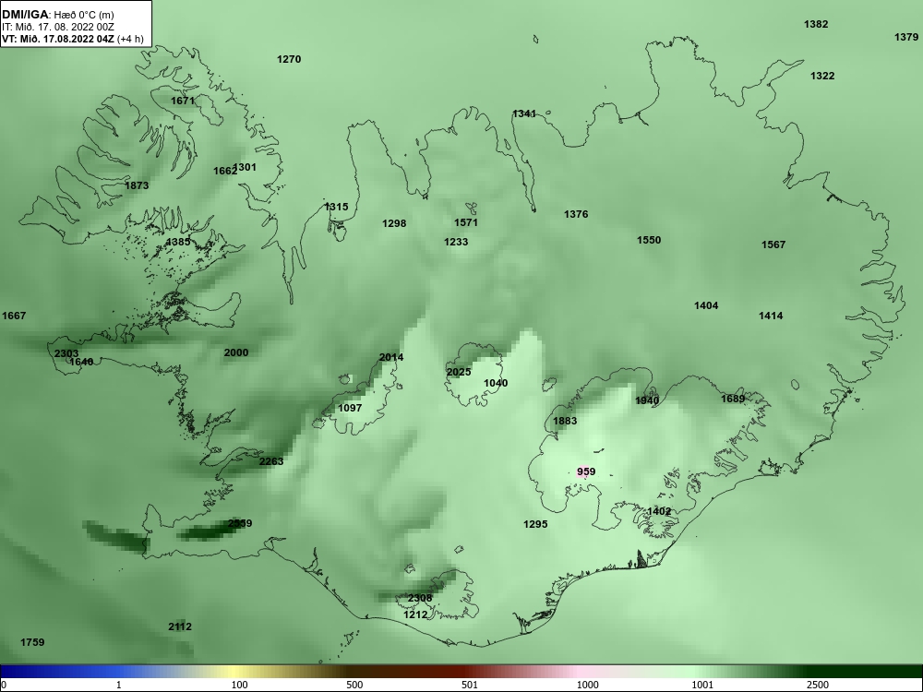The height and width of the screenshot is (692, 923).
Task: Click the 2014 value near the glacier
Action: (x=391, y=358)
